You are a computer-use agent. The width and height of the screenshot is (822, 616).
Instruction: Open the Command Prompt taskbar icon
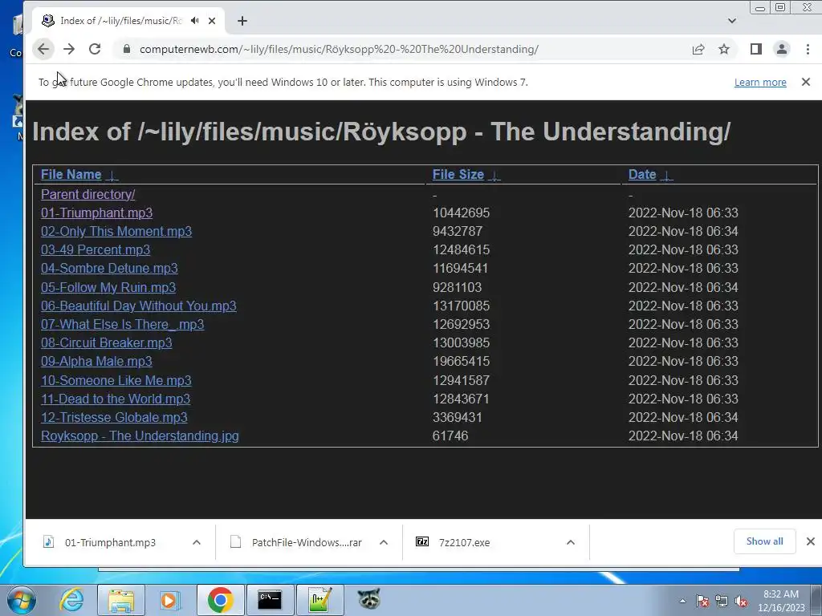click(270, 600)
